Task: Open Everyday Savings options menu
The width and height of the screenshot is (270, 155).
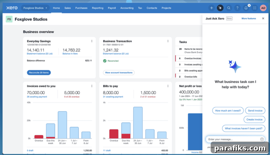Action: (x=92, y=41)
